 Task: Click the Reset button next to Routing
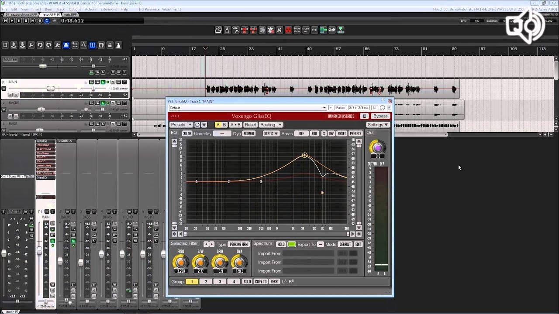pyautogui.click(x=250, y=125)
